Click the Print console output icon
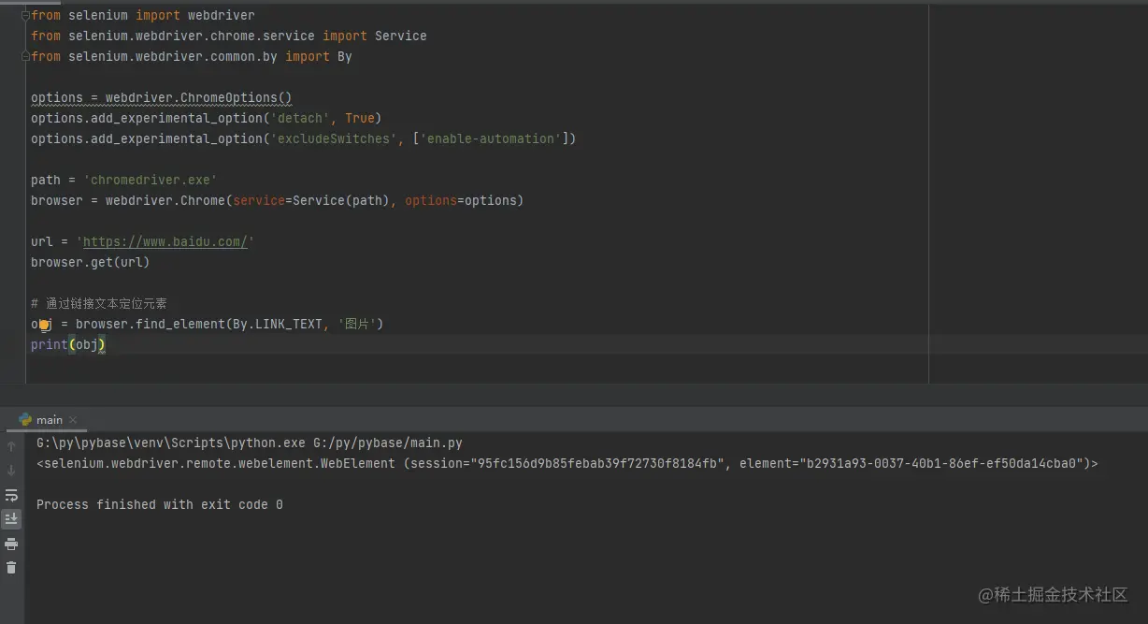Image resolution: width=1148 pixels, height=624 pixels. pos(11,544)
